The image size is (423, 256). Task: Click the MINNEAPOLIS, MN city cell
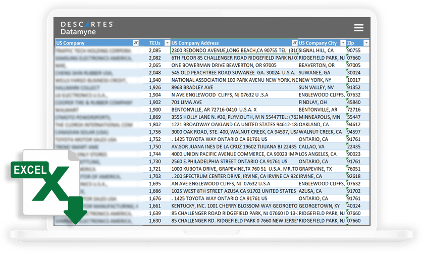pyautogui.click(x=321, y=117)
